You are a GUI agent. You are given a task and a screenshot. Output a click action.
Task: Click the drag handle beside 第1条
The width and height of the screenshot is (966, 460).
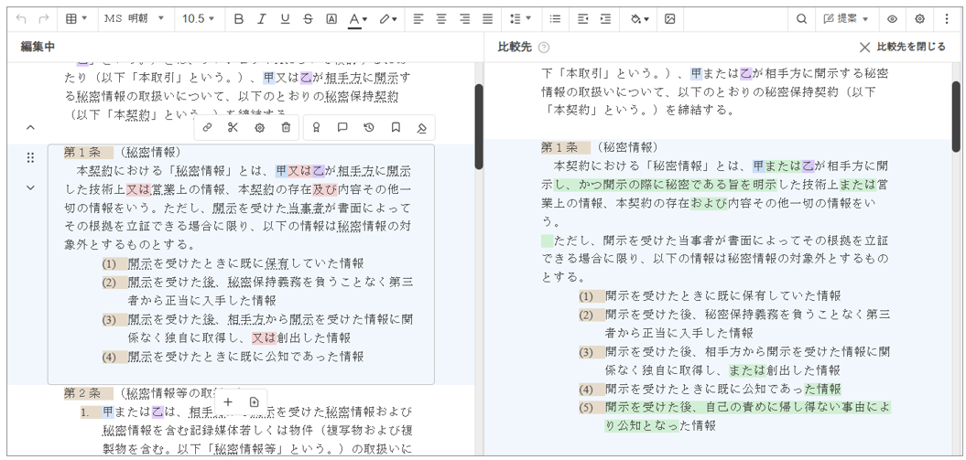tap(30, 158)
